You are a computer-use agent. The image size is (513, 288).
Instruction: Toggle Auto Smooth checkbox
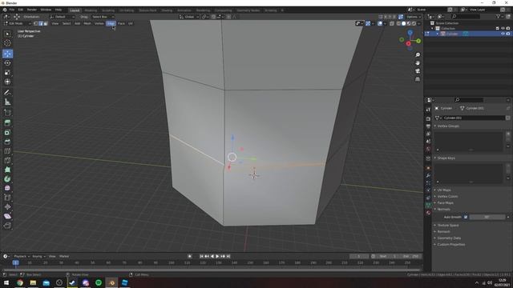tap(466, 217)
